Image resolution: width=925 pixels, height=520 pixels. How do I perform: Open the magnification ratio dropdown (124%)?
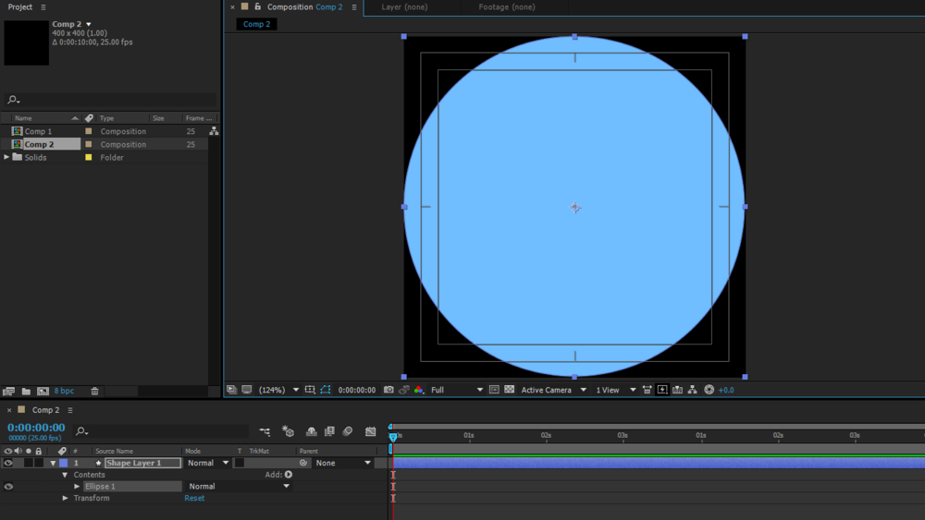[x=278, y=390]
